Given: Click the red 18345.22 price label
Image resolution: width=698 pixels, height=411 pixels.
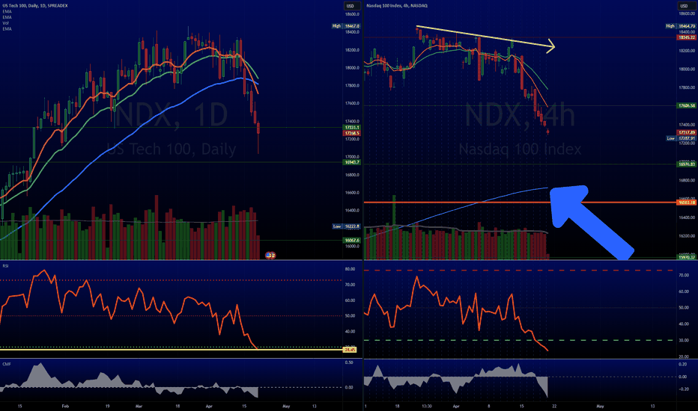Looking at the screenshot, I should click(x=686, y=37).
